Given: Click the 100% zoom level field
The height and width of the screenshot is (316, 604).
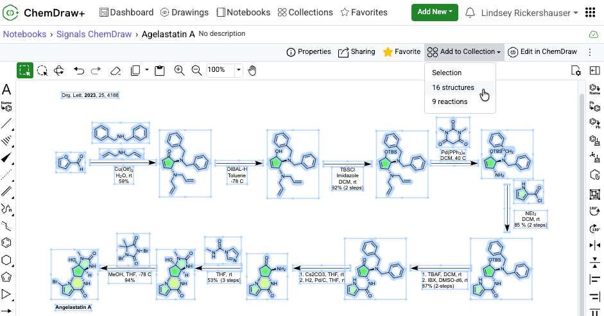Looking at the screenshot, I should [x=220, y=70].
